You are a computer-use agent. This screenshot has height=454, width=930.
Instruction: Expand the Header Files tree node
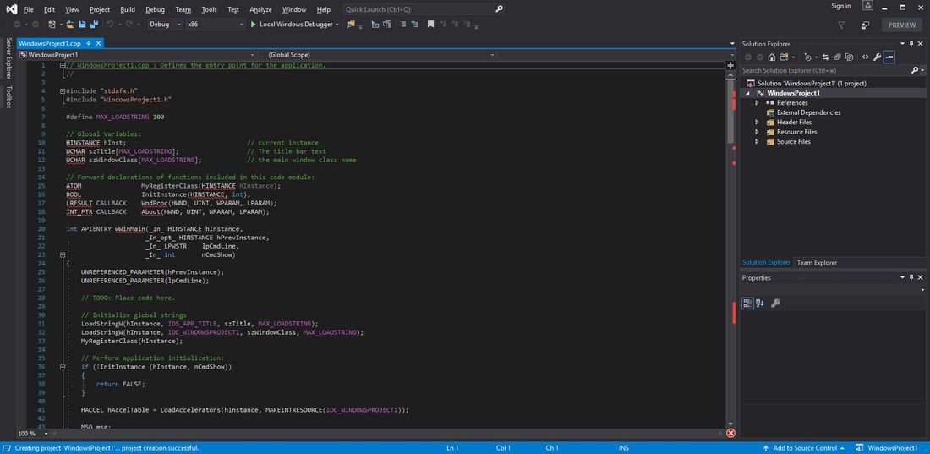click(x=758, y=123)
